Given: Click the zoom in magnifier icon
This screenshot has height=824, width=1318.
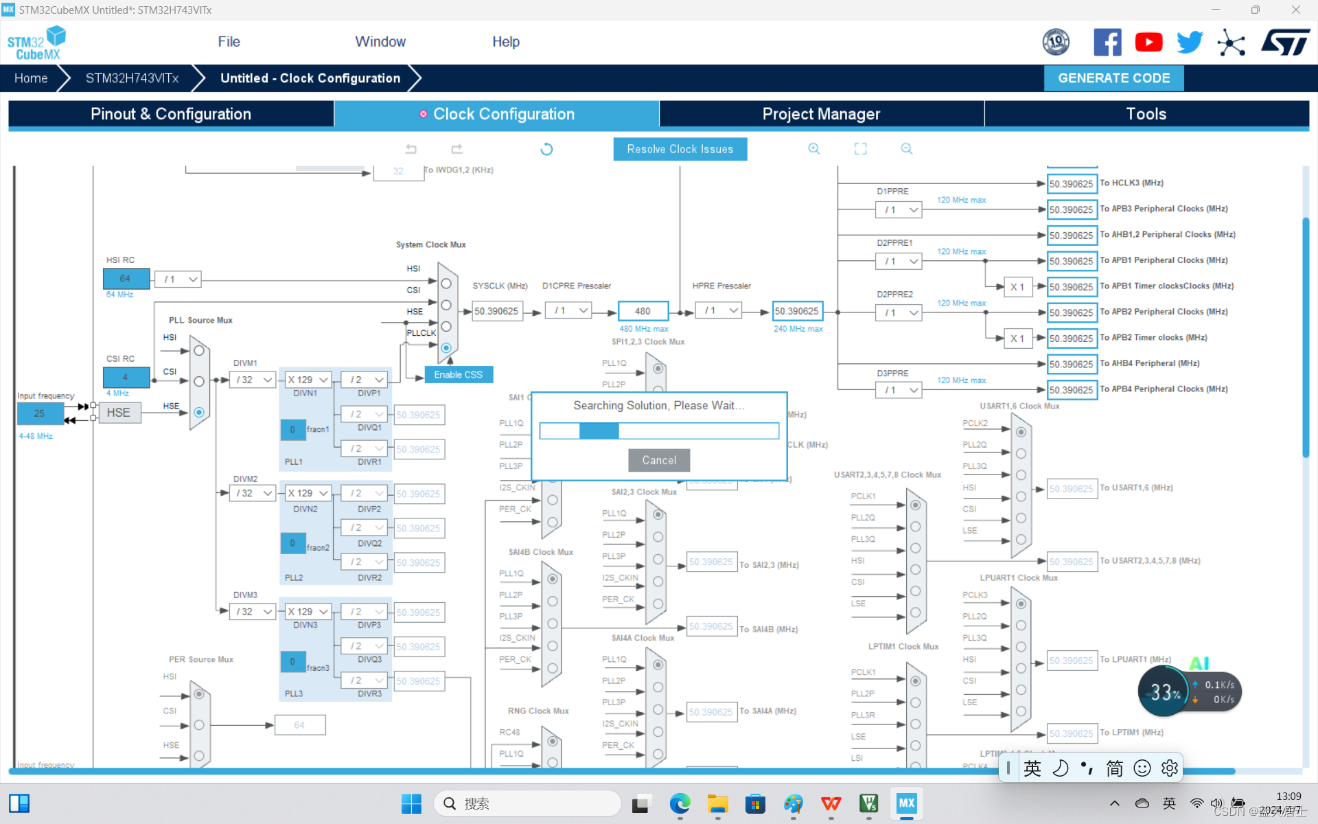Looking at the screenshot, I should point(814,149).
